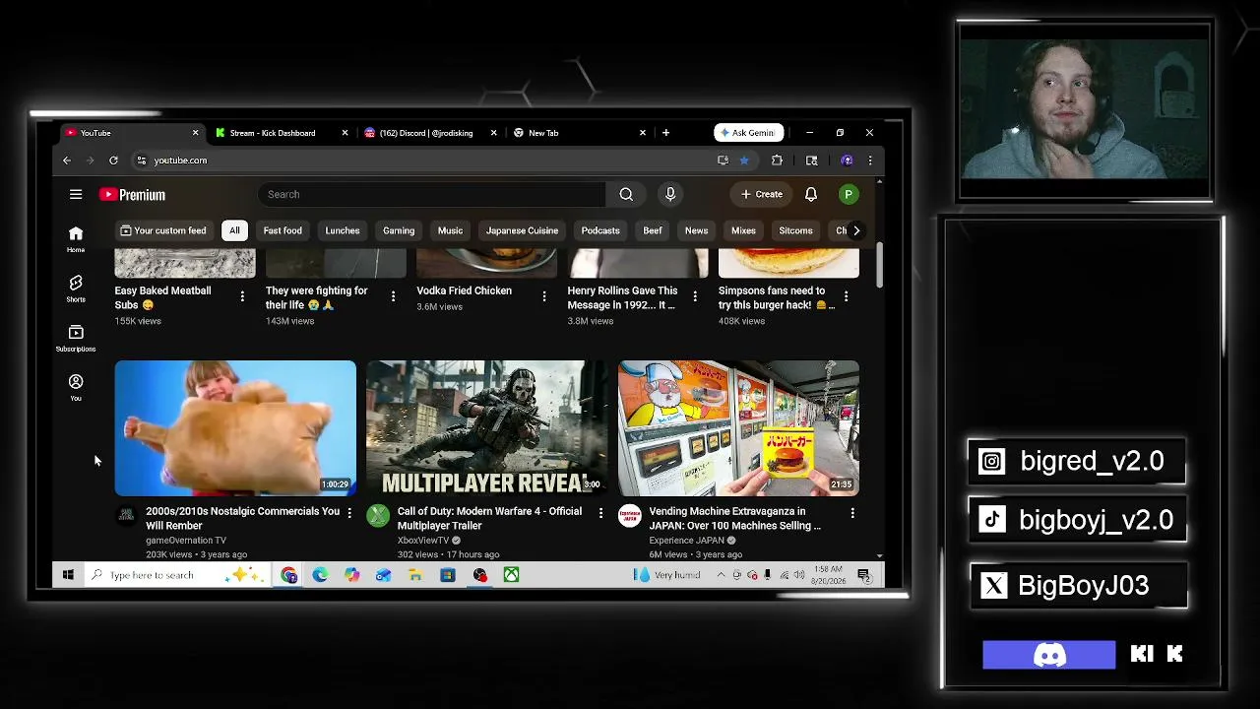
Task: Open Copilot from the taskbar
Action: pyautogui.click(x=351, y=575)
